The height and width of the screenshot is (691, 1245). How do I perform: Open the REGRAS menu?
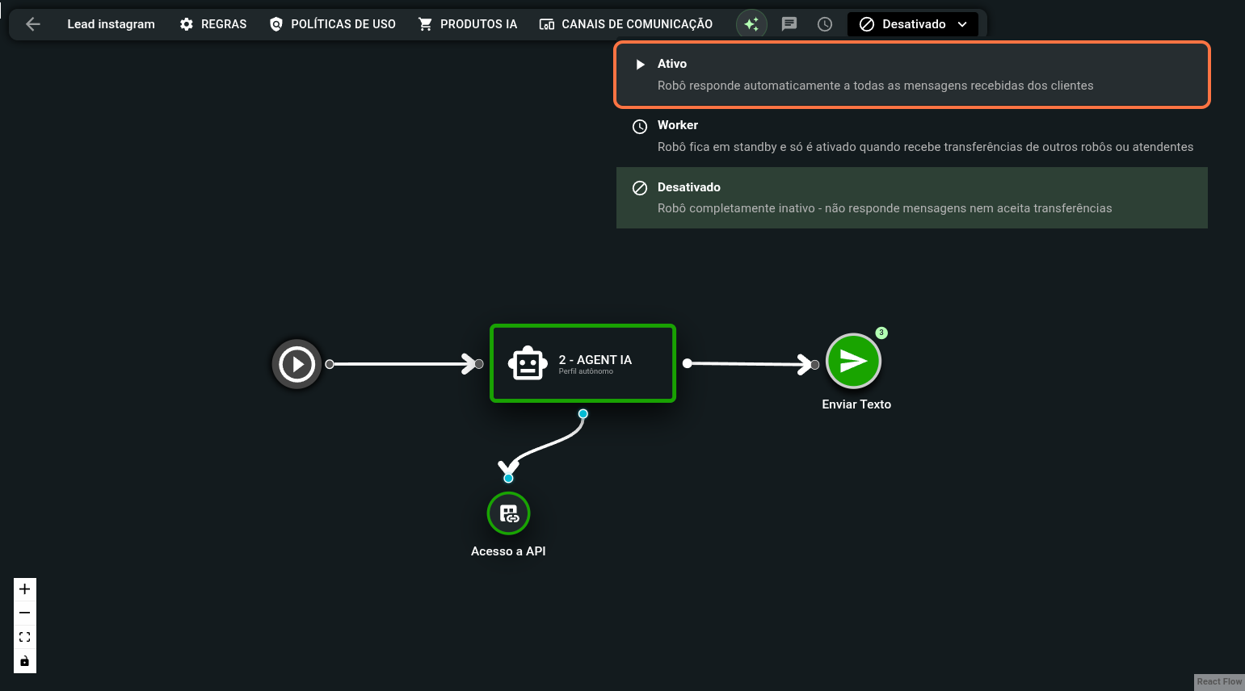pyautogui.click(x=213, y=24)
